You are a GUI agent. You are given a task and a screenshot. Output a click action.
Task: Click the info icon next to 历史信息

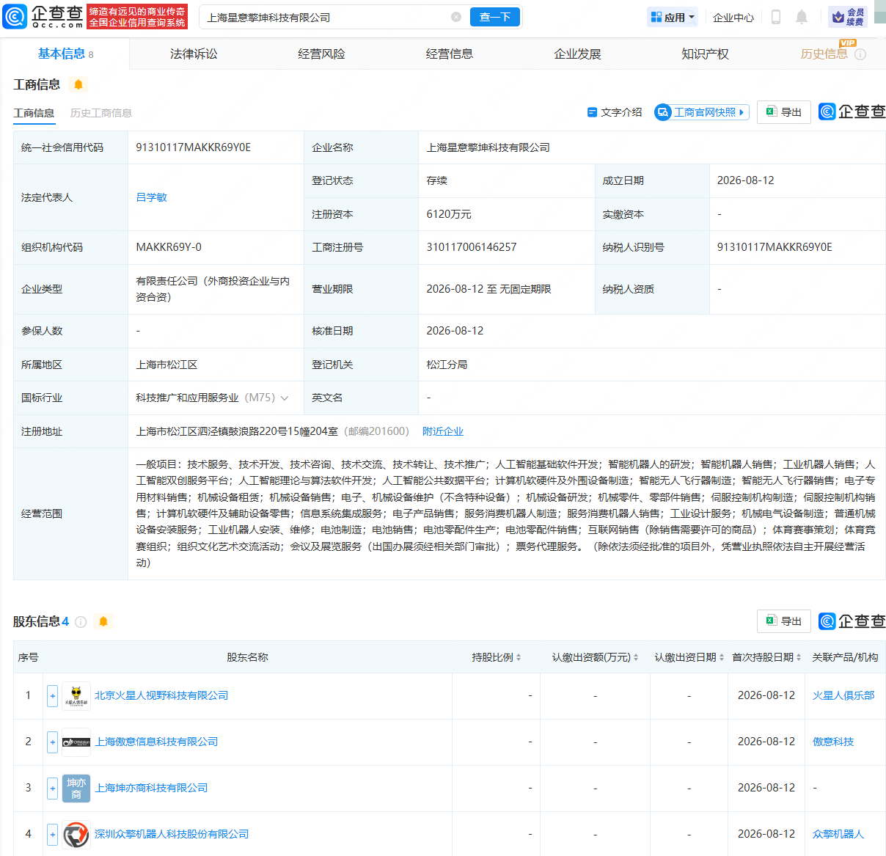click(861, 54)
